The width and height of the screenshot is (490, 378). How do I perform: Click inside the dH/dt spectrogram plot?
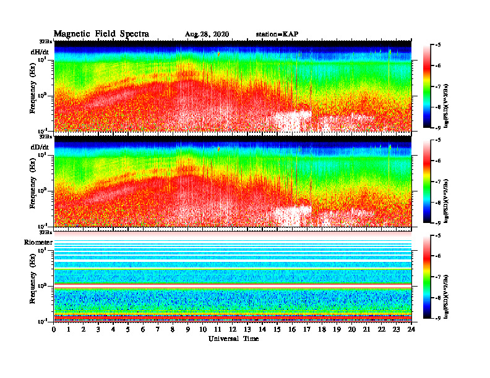(x=233, y=86)
